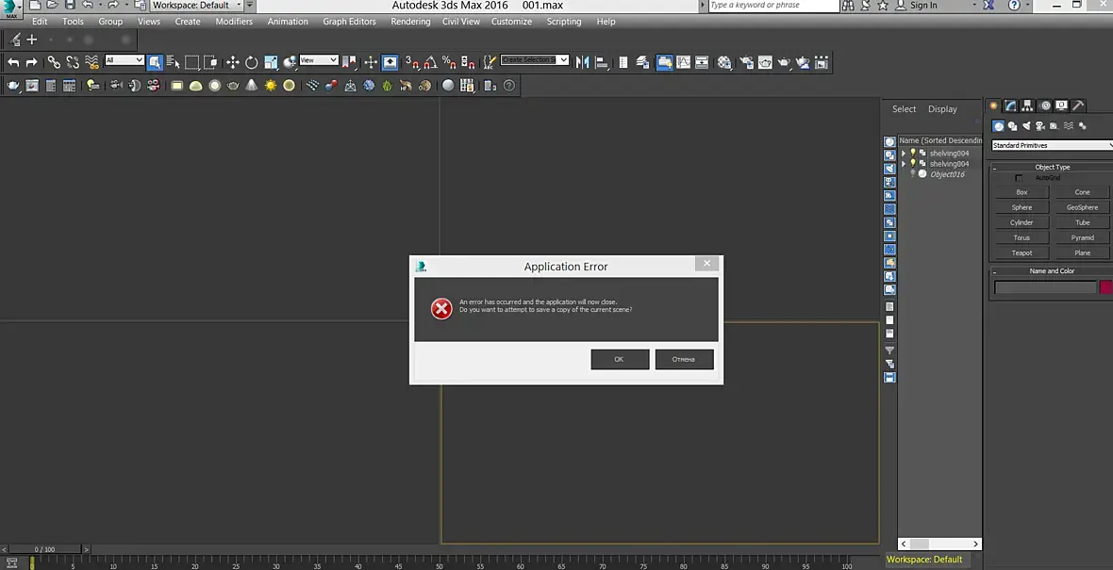Open the Edit Named Selection Sets icon
1113x570 pixels.
490,62
